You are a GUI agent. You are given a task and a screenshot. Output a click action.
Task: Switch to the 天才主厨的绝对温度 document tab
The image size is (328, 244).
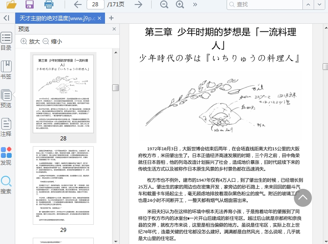tap(57, 18)
